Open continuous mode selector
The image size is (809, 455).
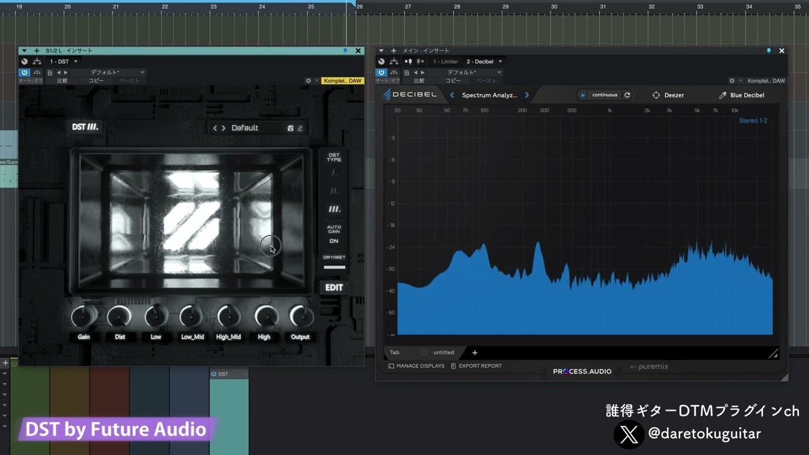(604, 95)
